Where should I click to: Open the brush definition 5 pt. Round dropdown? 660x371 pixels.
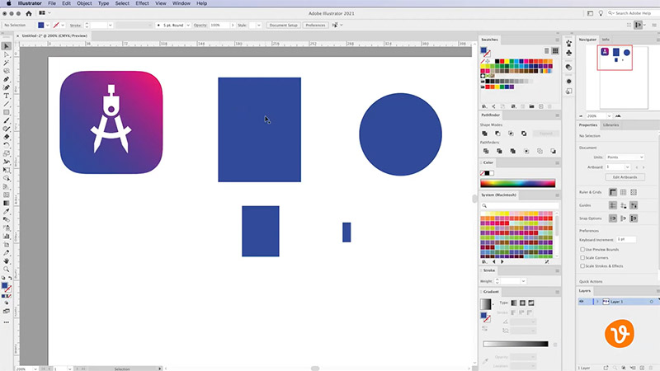(x=188, y=26)
